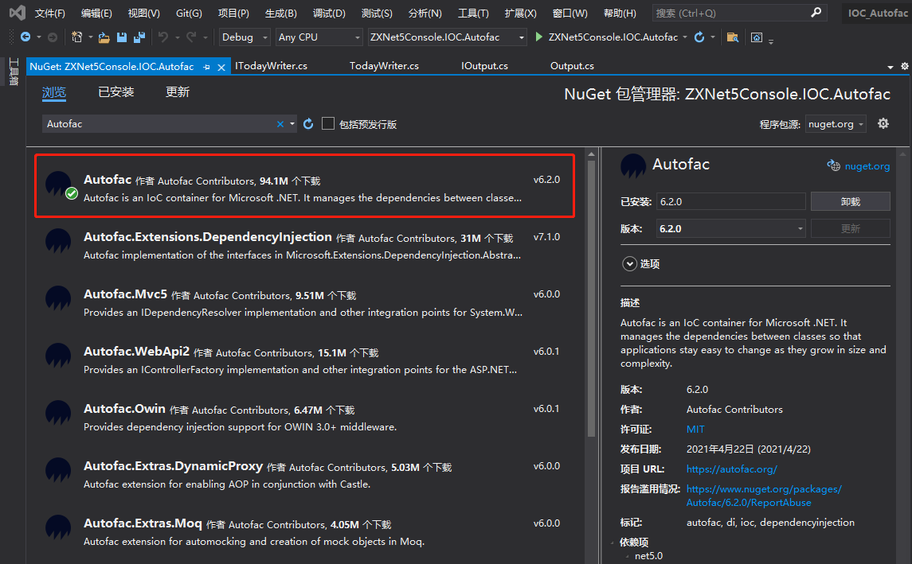Open the 调试(D) menu

click(x=329, y=13)
